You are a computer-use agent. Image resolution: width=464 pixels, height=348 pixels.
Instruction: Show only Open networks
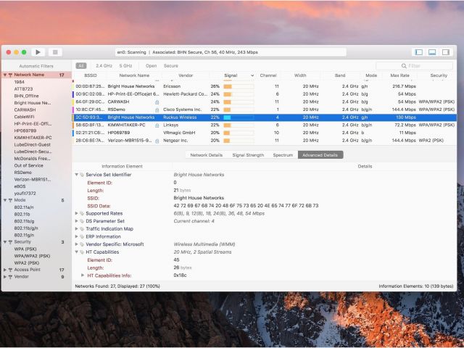[151, 66]
